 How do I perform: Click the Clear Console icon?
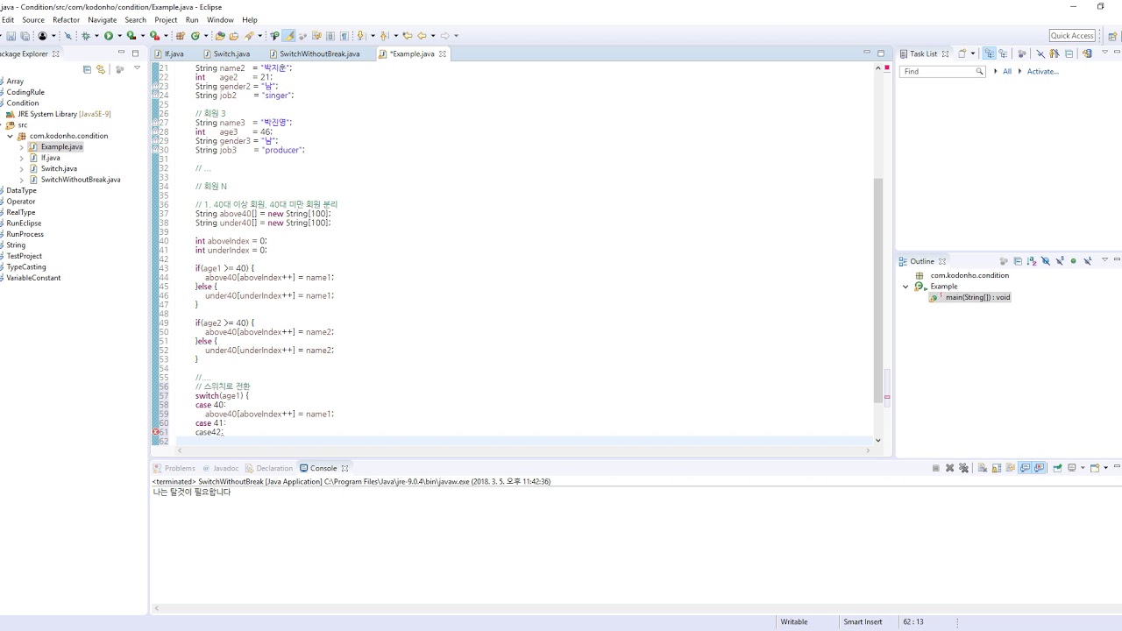coord(983,468)
